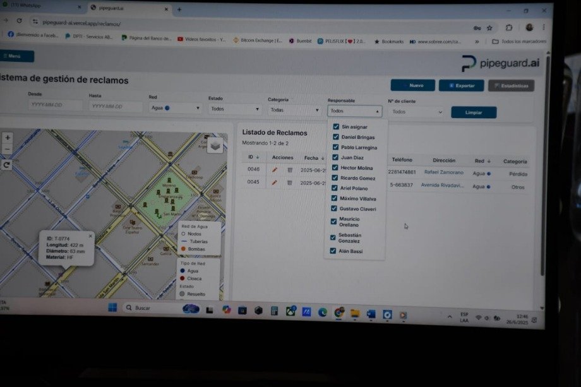Collapse the Responsable filter dropdown
The height and width of the screenshot is (387, 581).
tap(355, 110)
